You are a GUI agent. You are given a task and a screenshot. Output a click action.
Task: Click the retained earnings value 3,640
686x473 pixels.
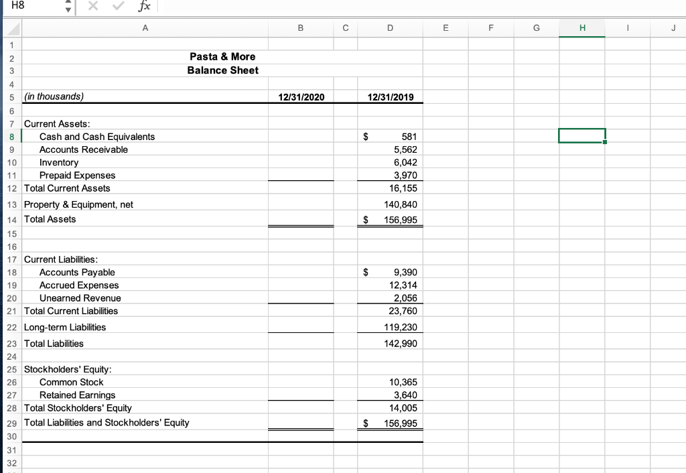[391, 395]
